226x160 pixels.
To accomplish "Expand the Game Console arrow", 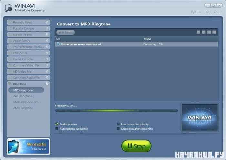I will click(47, 59).
